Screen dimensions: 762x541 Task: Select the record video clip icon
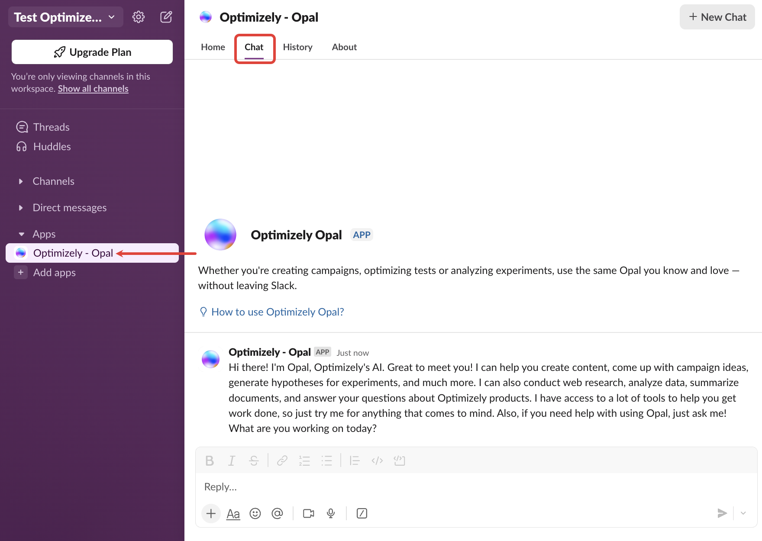[308, 513]
